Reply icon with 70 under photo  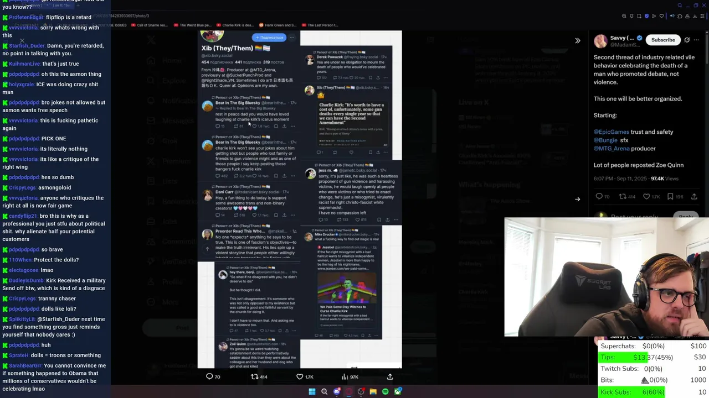[209, 376]
